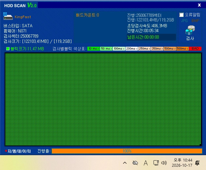This screenshot has height=170, width=206.
Task: Click the green block scan map
Action: tap(103, 99)
